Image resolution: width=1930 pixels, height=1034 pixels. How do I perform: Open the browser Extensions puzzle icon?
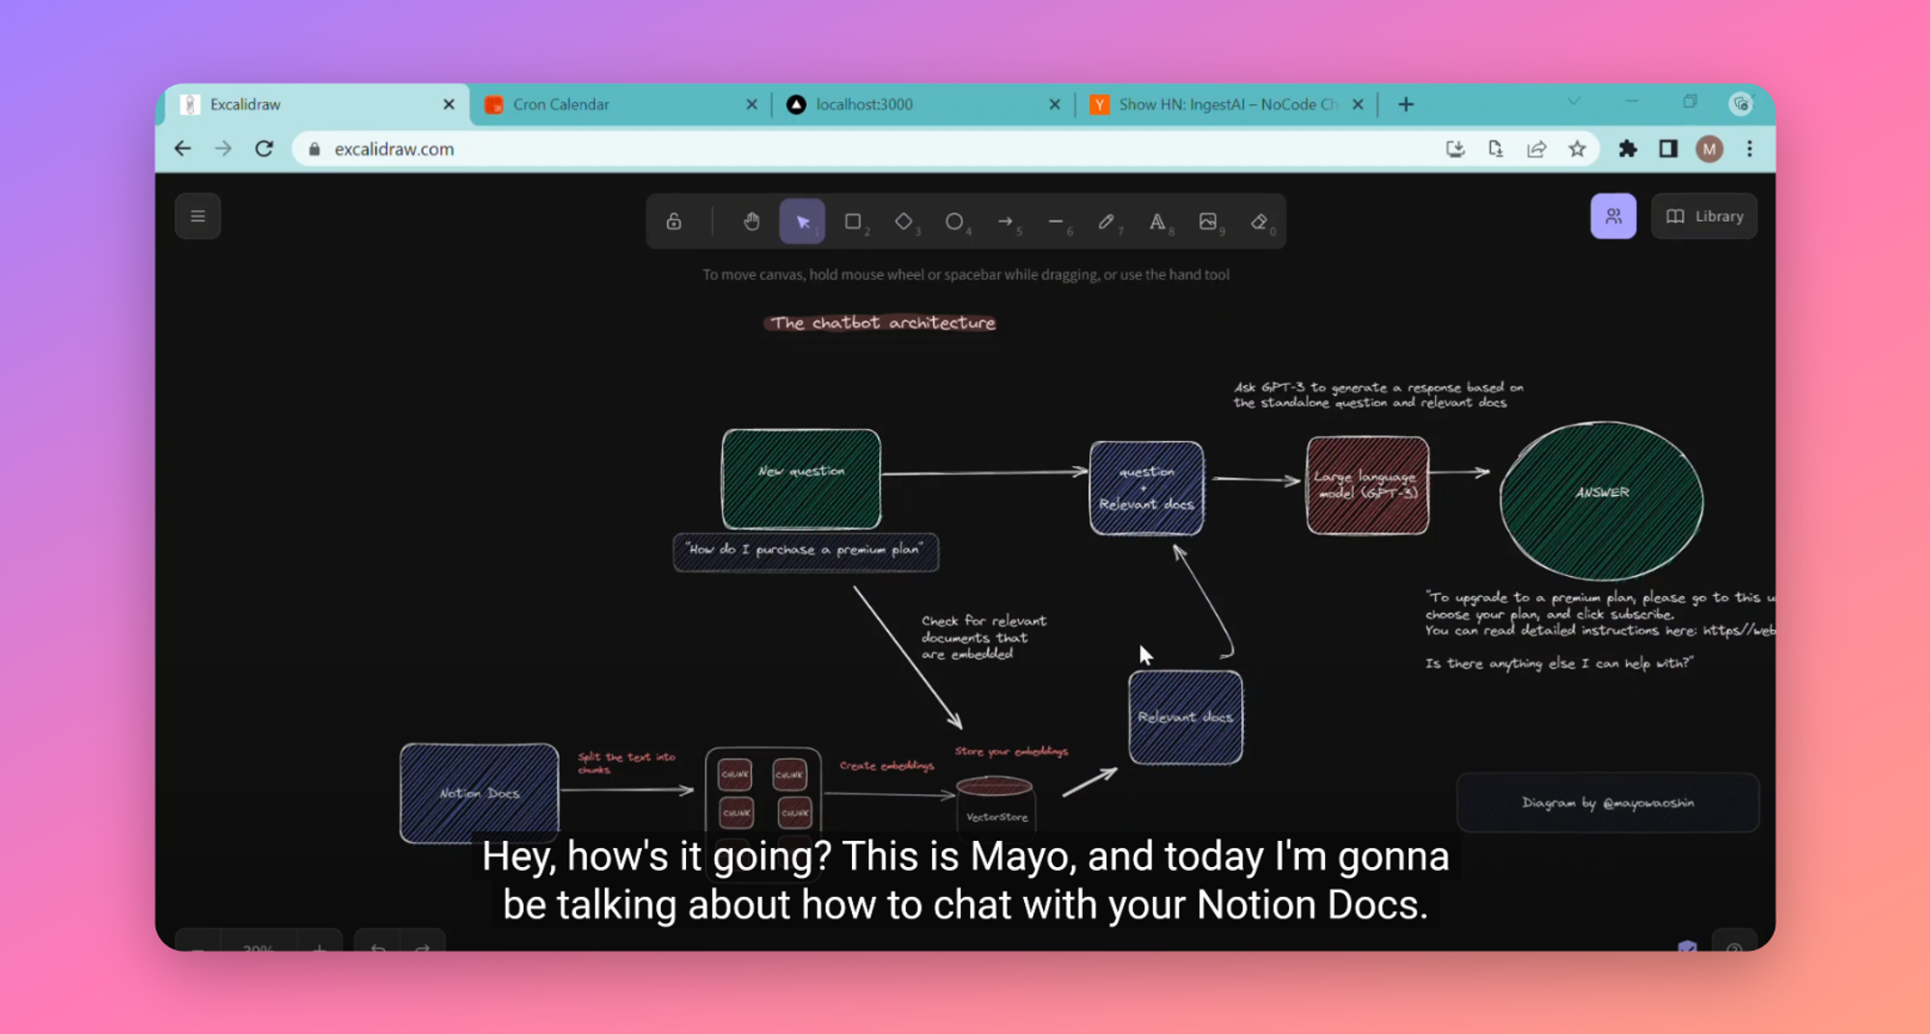1628,149
